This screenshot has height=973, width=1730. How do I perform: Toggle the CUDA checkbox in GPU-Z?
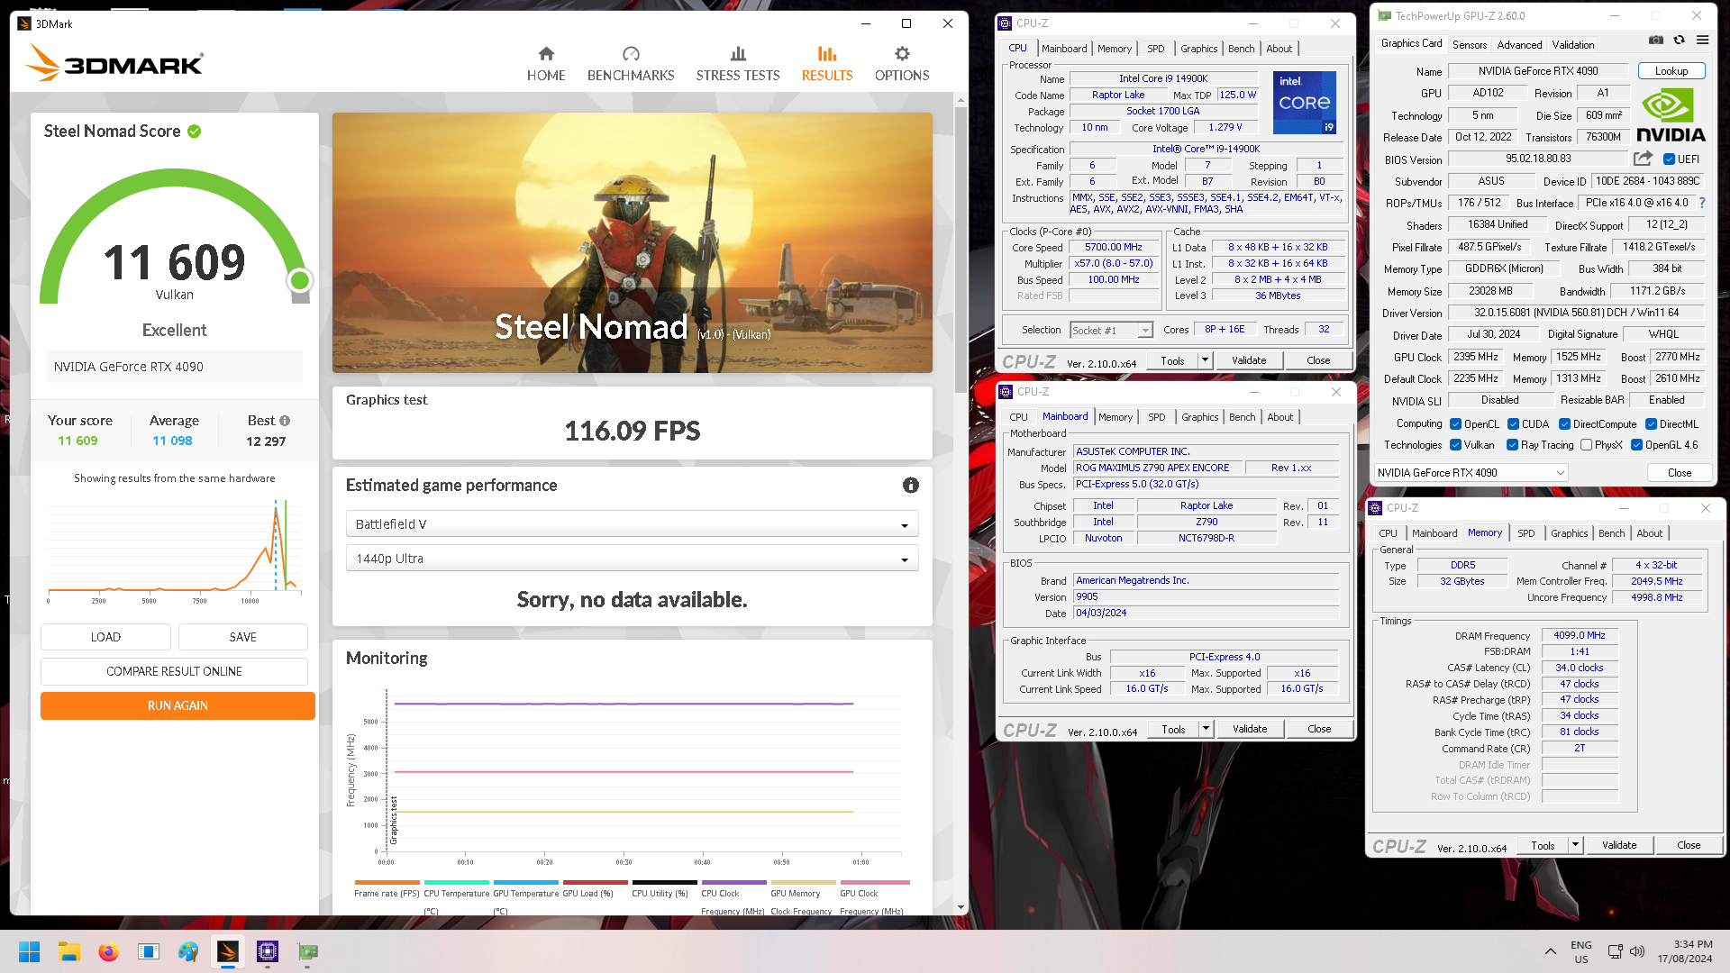(1513, 424)
